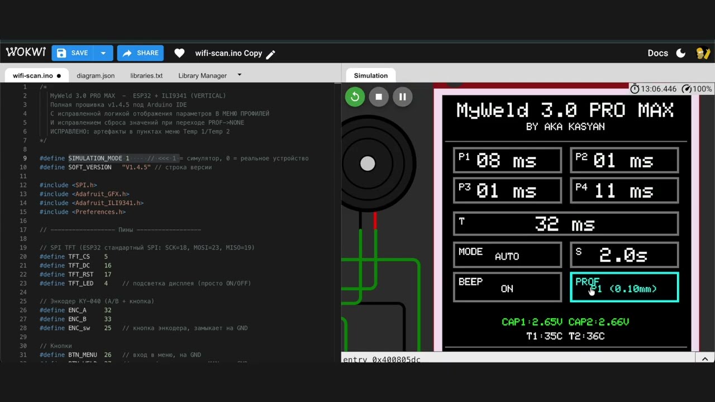715x402 pixels.
Task: Click the "V1.4.5" version string
Action: coord(136,167)
